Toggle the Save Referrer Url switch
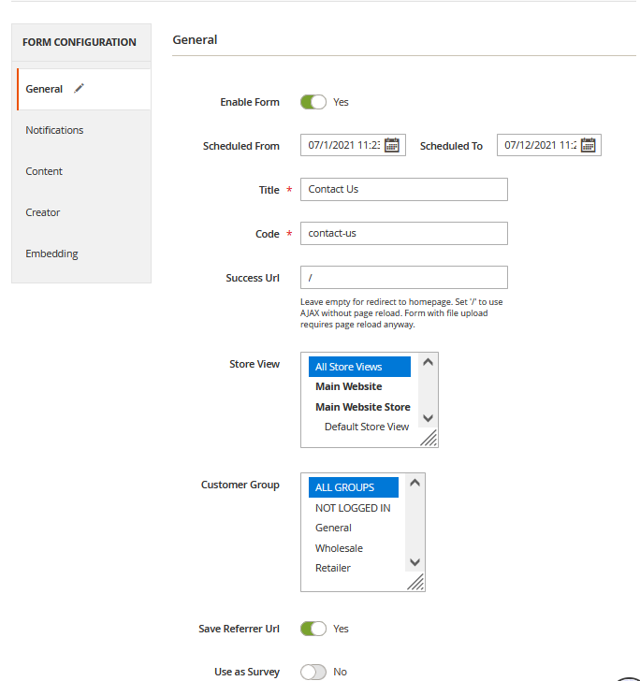Viewport: 640px width, 681px height. click(313, 629)
